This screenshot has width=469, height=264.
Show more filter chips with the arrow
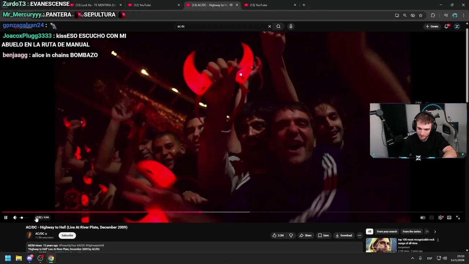tap(435, 232)
